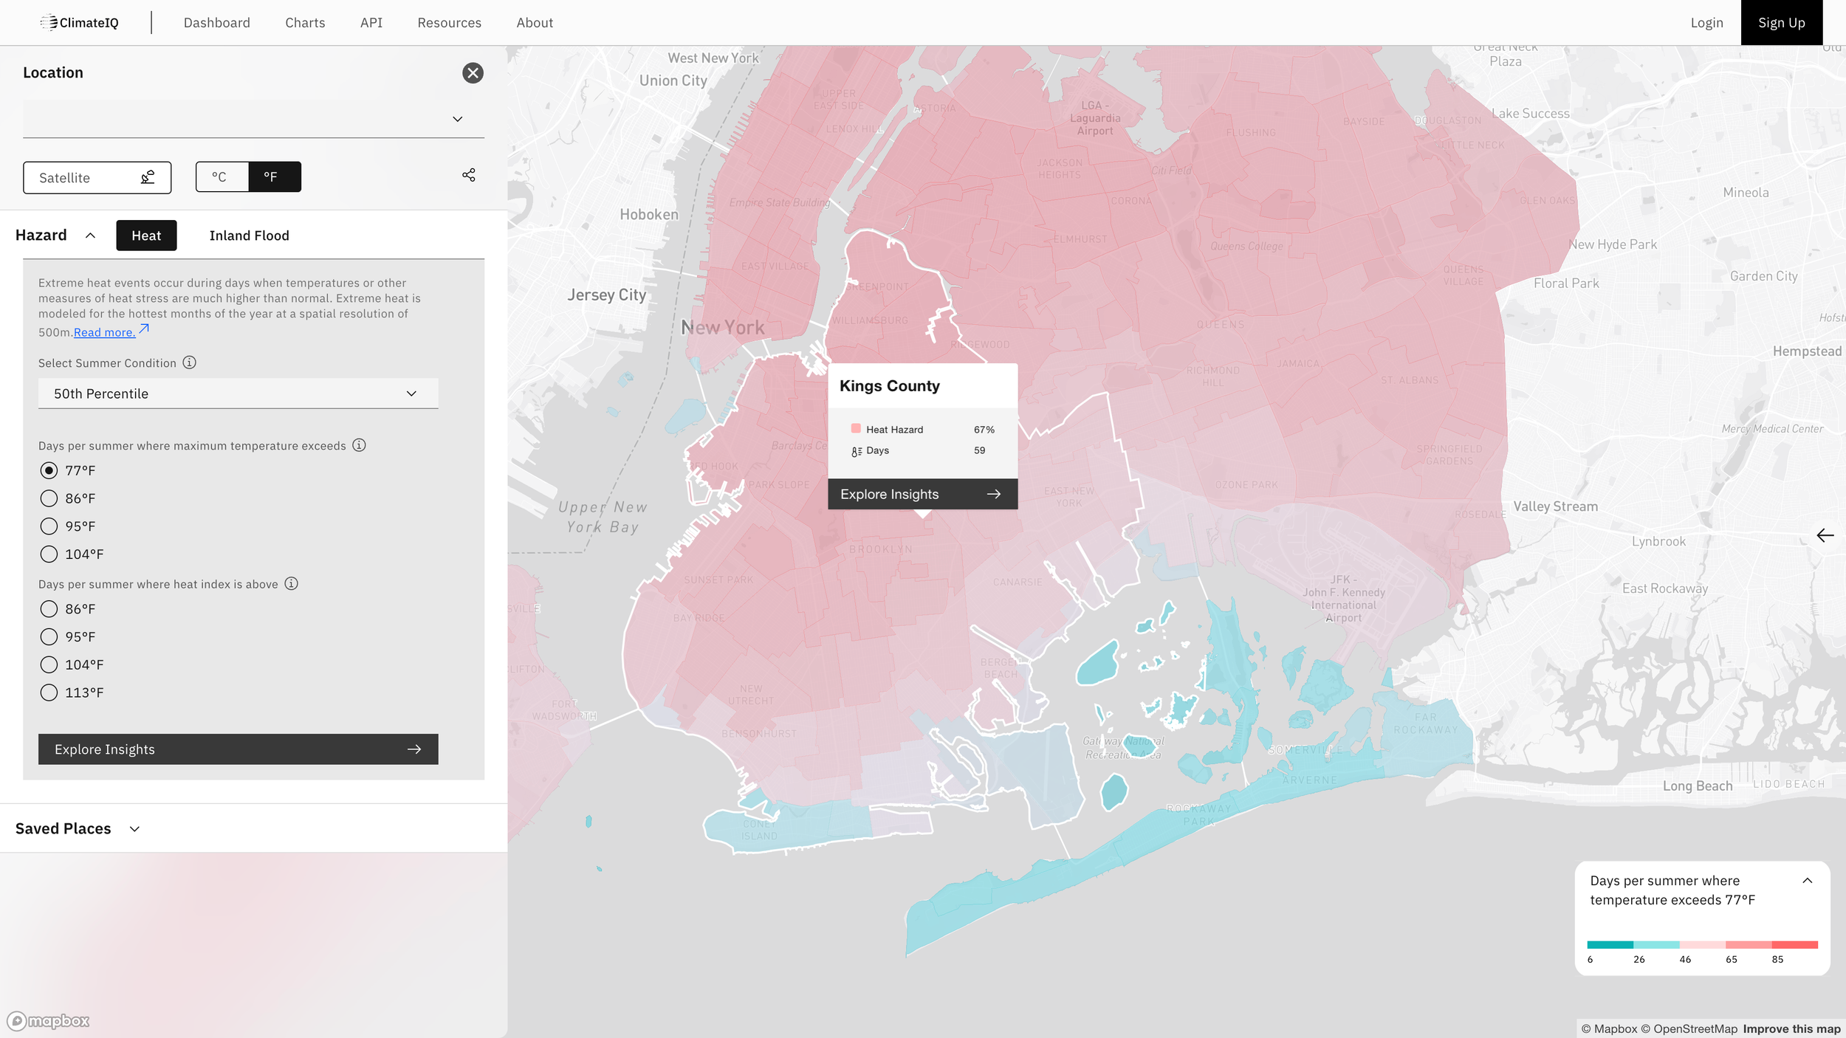Click the Long Beach map label
1846x1038 pixels.
click(1697, 786)
